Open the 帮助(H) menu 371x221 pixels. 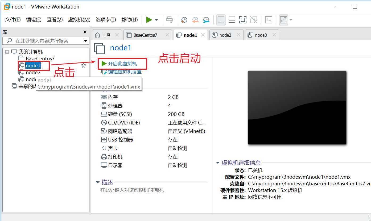click(x=129, y=20)
